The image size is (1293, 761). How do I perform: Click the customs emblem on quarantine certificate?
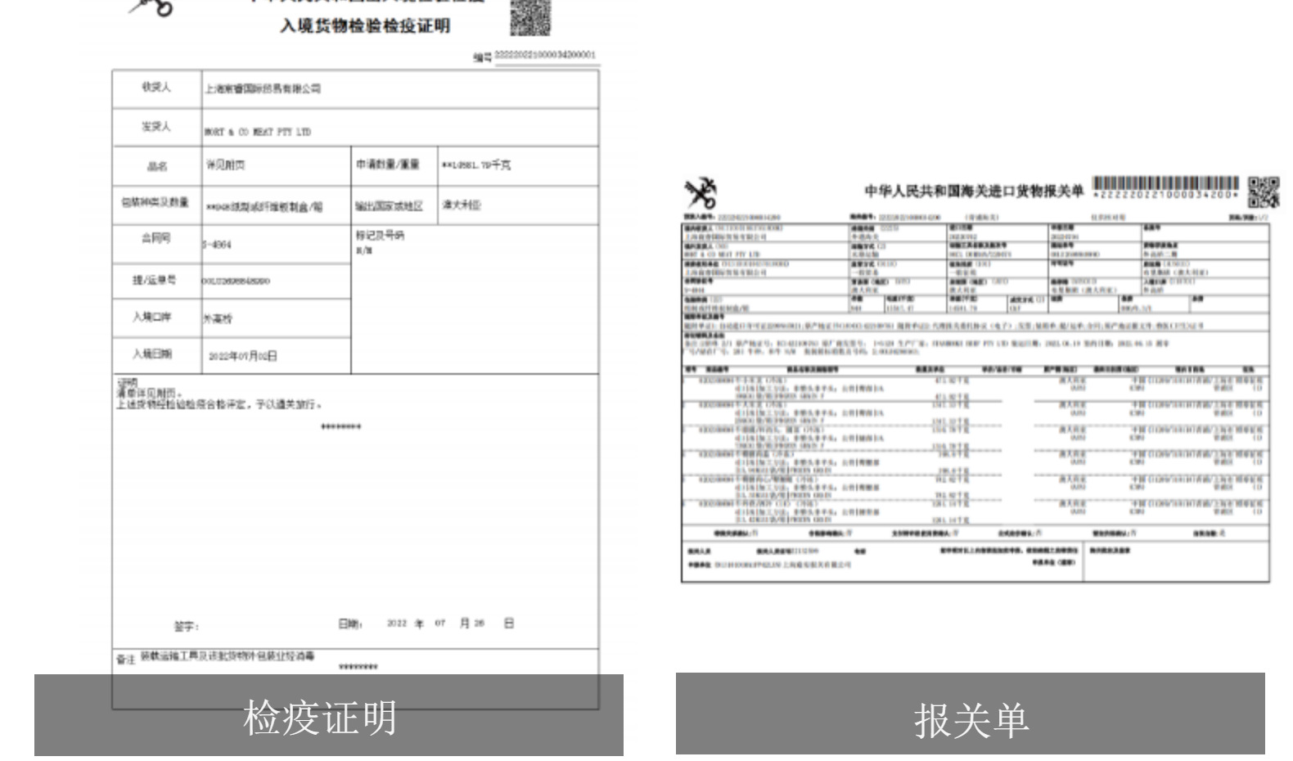tap(152, 7)
